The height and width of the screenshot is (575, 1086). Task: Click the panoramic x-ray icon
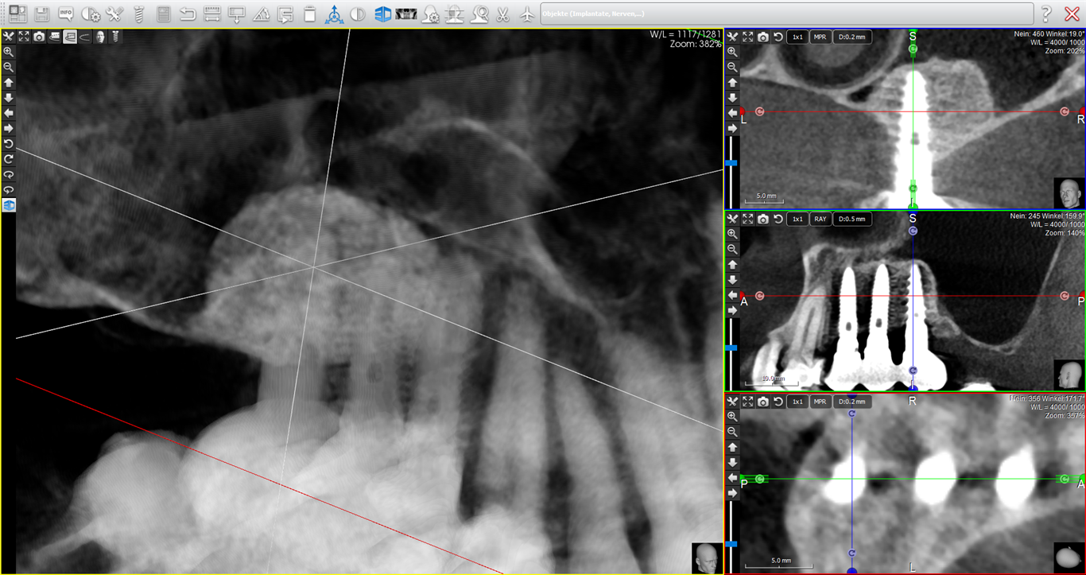coord(406,14)
